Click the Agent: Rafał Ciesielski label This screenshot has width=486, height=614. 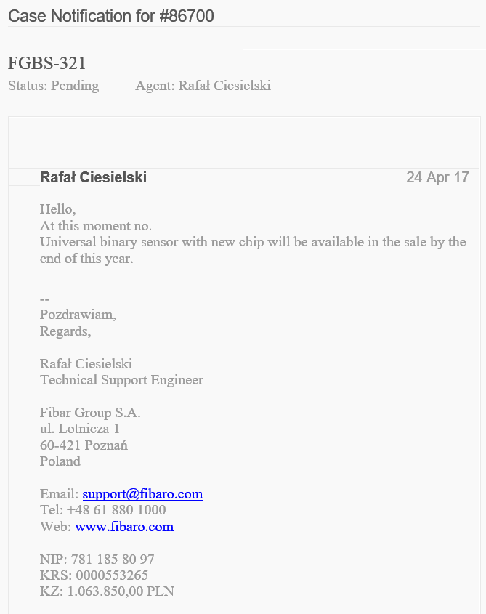(203, 86)
